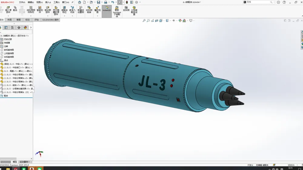
Task: Toggle Hide/Show Items eye icon
Action: 174,21
